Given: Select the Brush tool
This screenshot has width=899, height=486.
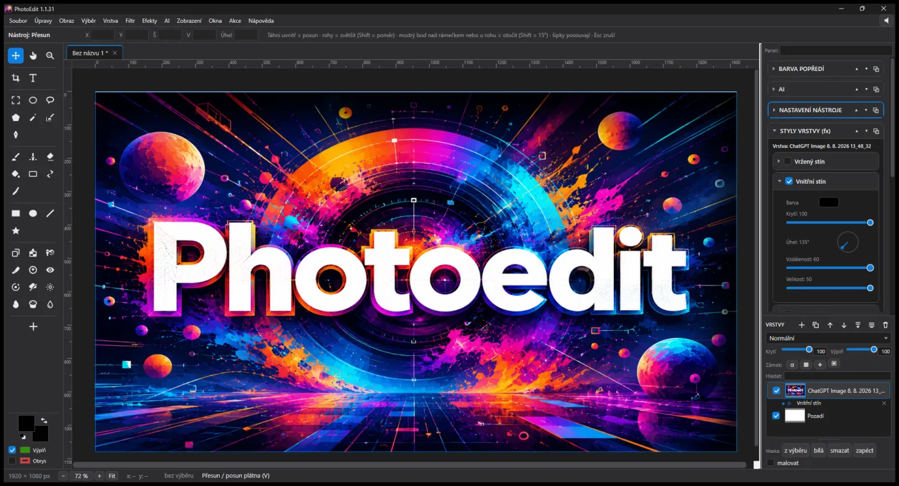Looking at the screenshot, I should coord(16,157).
